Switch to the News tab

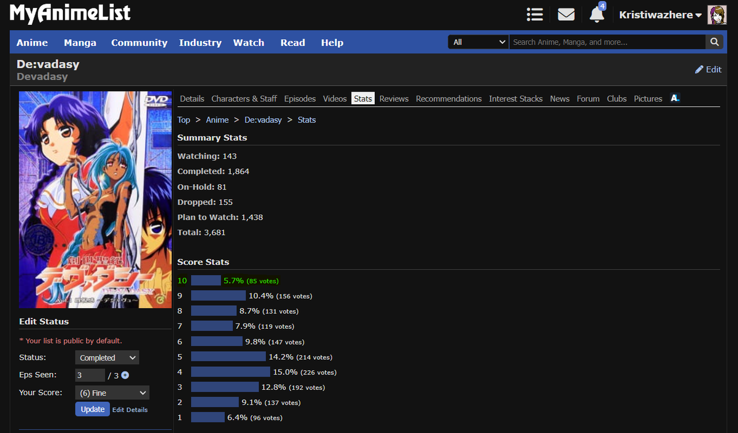[559, 98]
